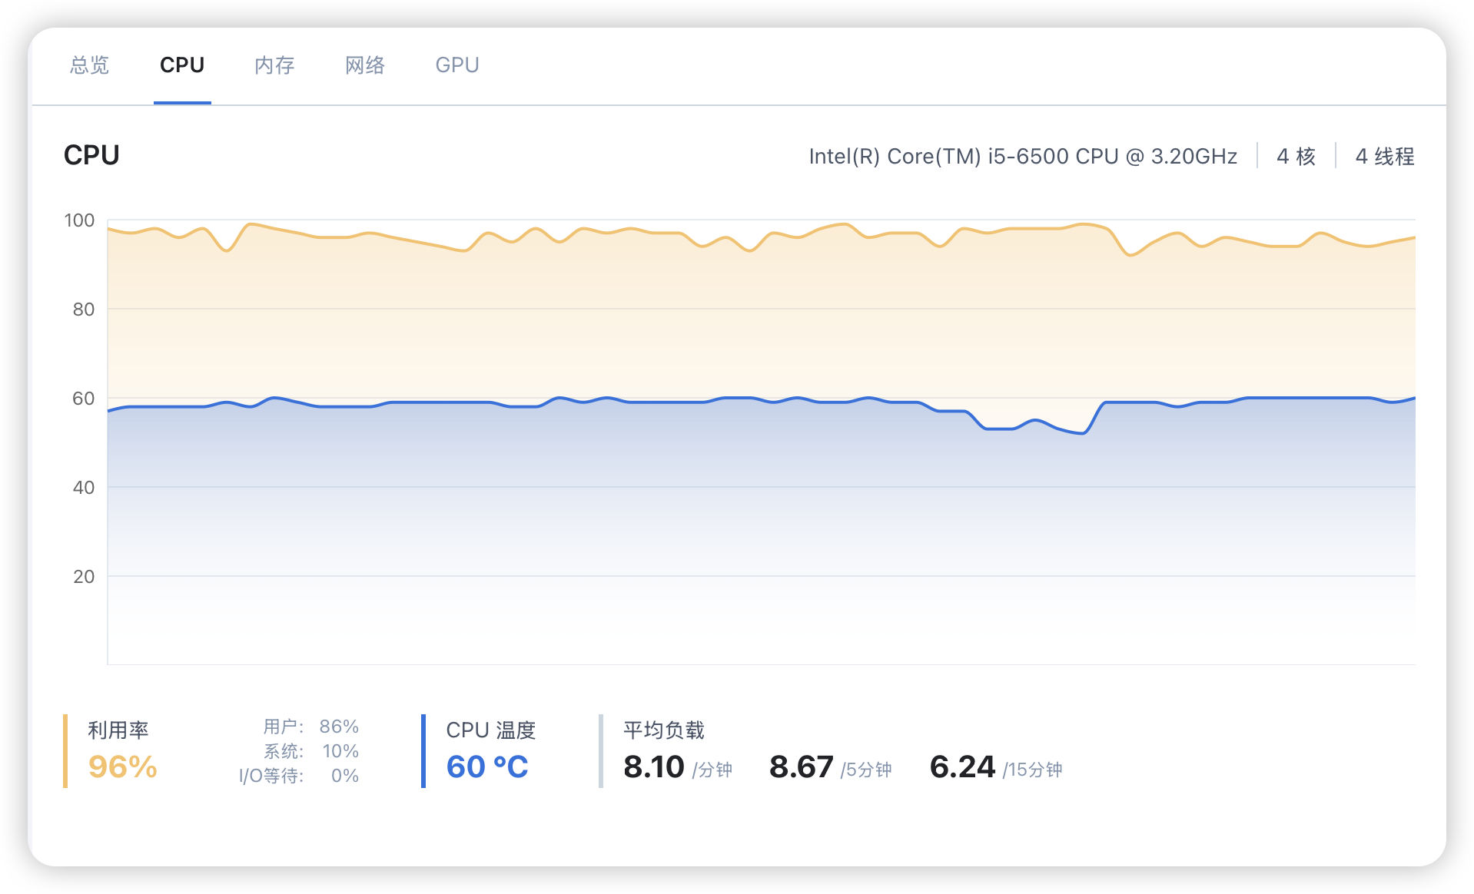Click the 4 线程 thread count label
1474x894 pixels.
[1385, 157]
